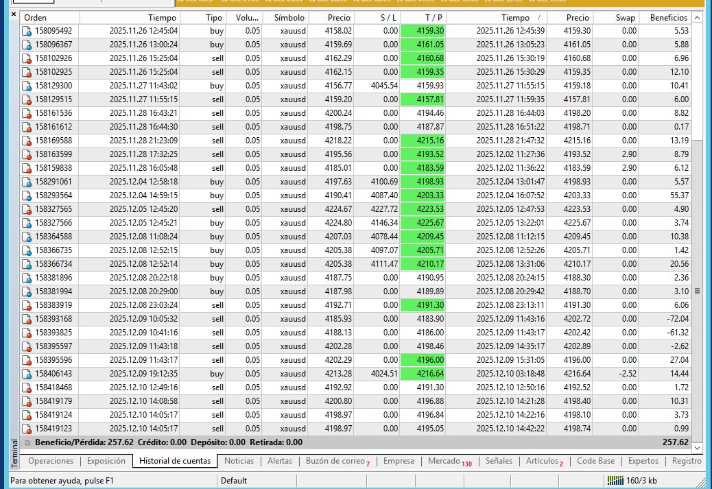Click the order icon on row 158364588
The height and width of the screenshot is (489, 712).
pos(25,237)
